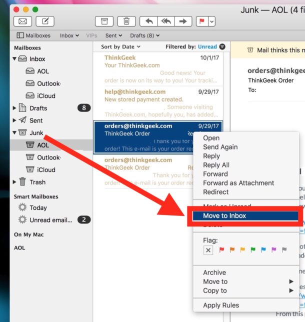
Task: Compose a new message with pencil icon
Action: point(45,21)
